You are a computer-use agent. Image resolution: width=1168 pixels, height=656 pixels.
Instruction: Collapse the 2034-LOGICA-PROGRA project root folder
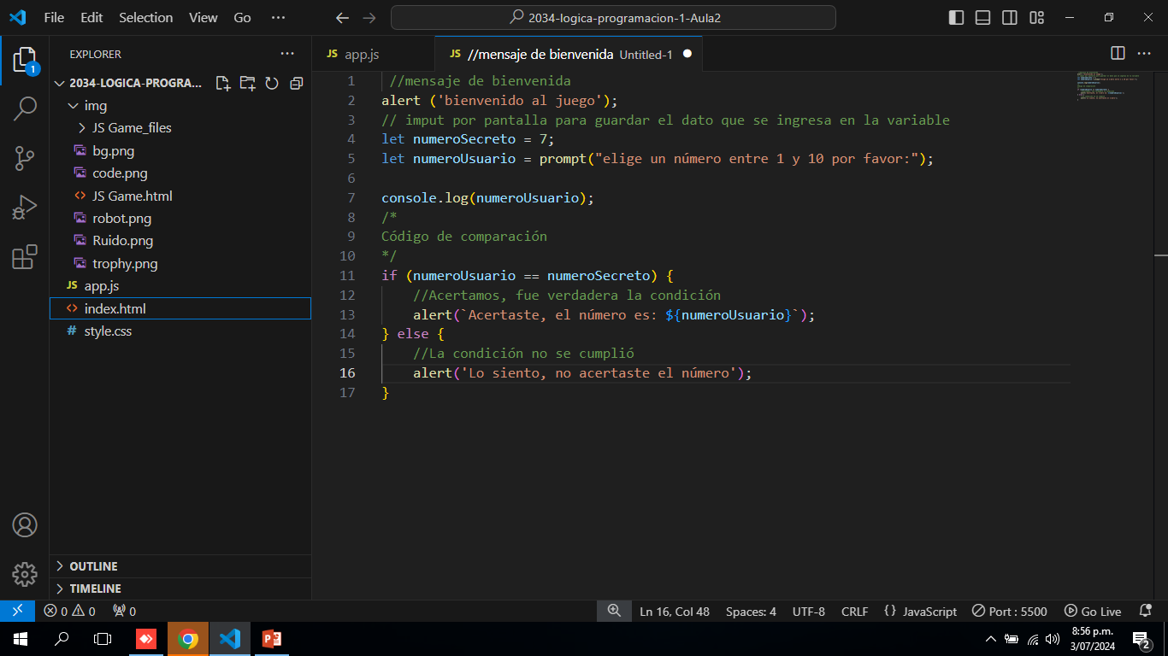click(128, 83)
